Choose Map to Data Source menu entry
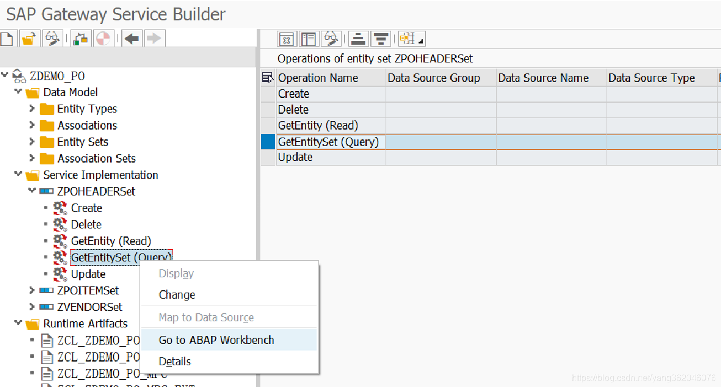721x388 pixels. pos(230,317)
